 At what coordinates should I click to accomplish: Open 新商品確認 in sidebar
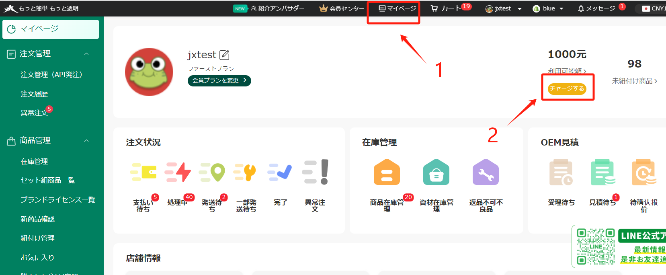tap(37, 219)
